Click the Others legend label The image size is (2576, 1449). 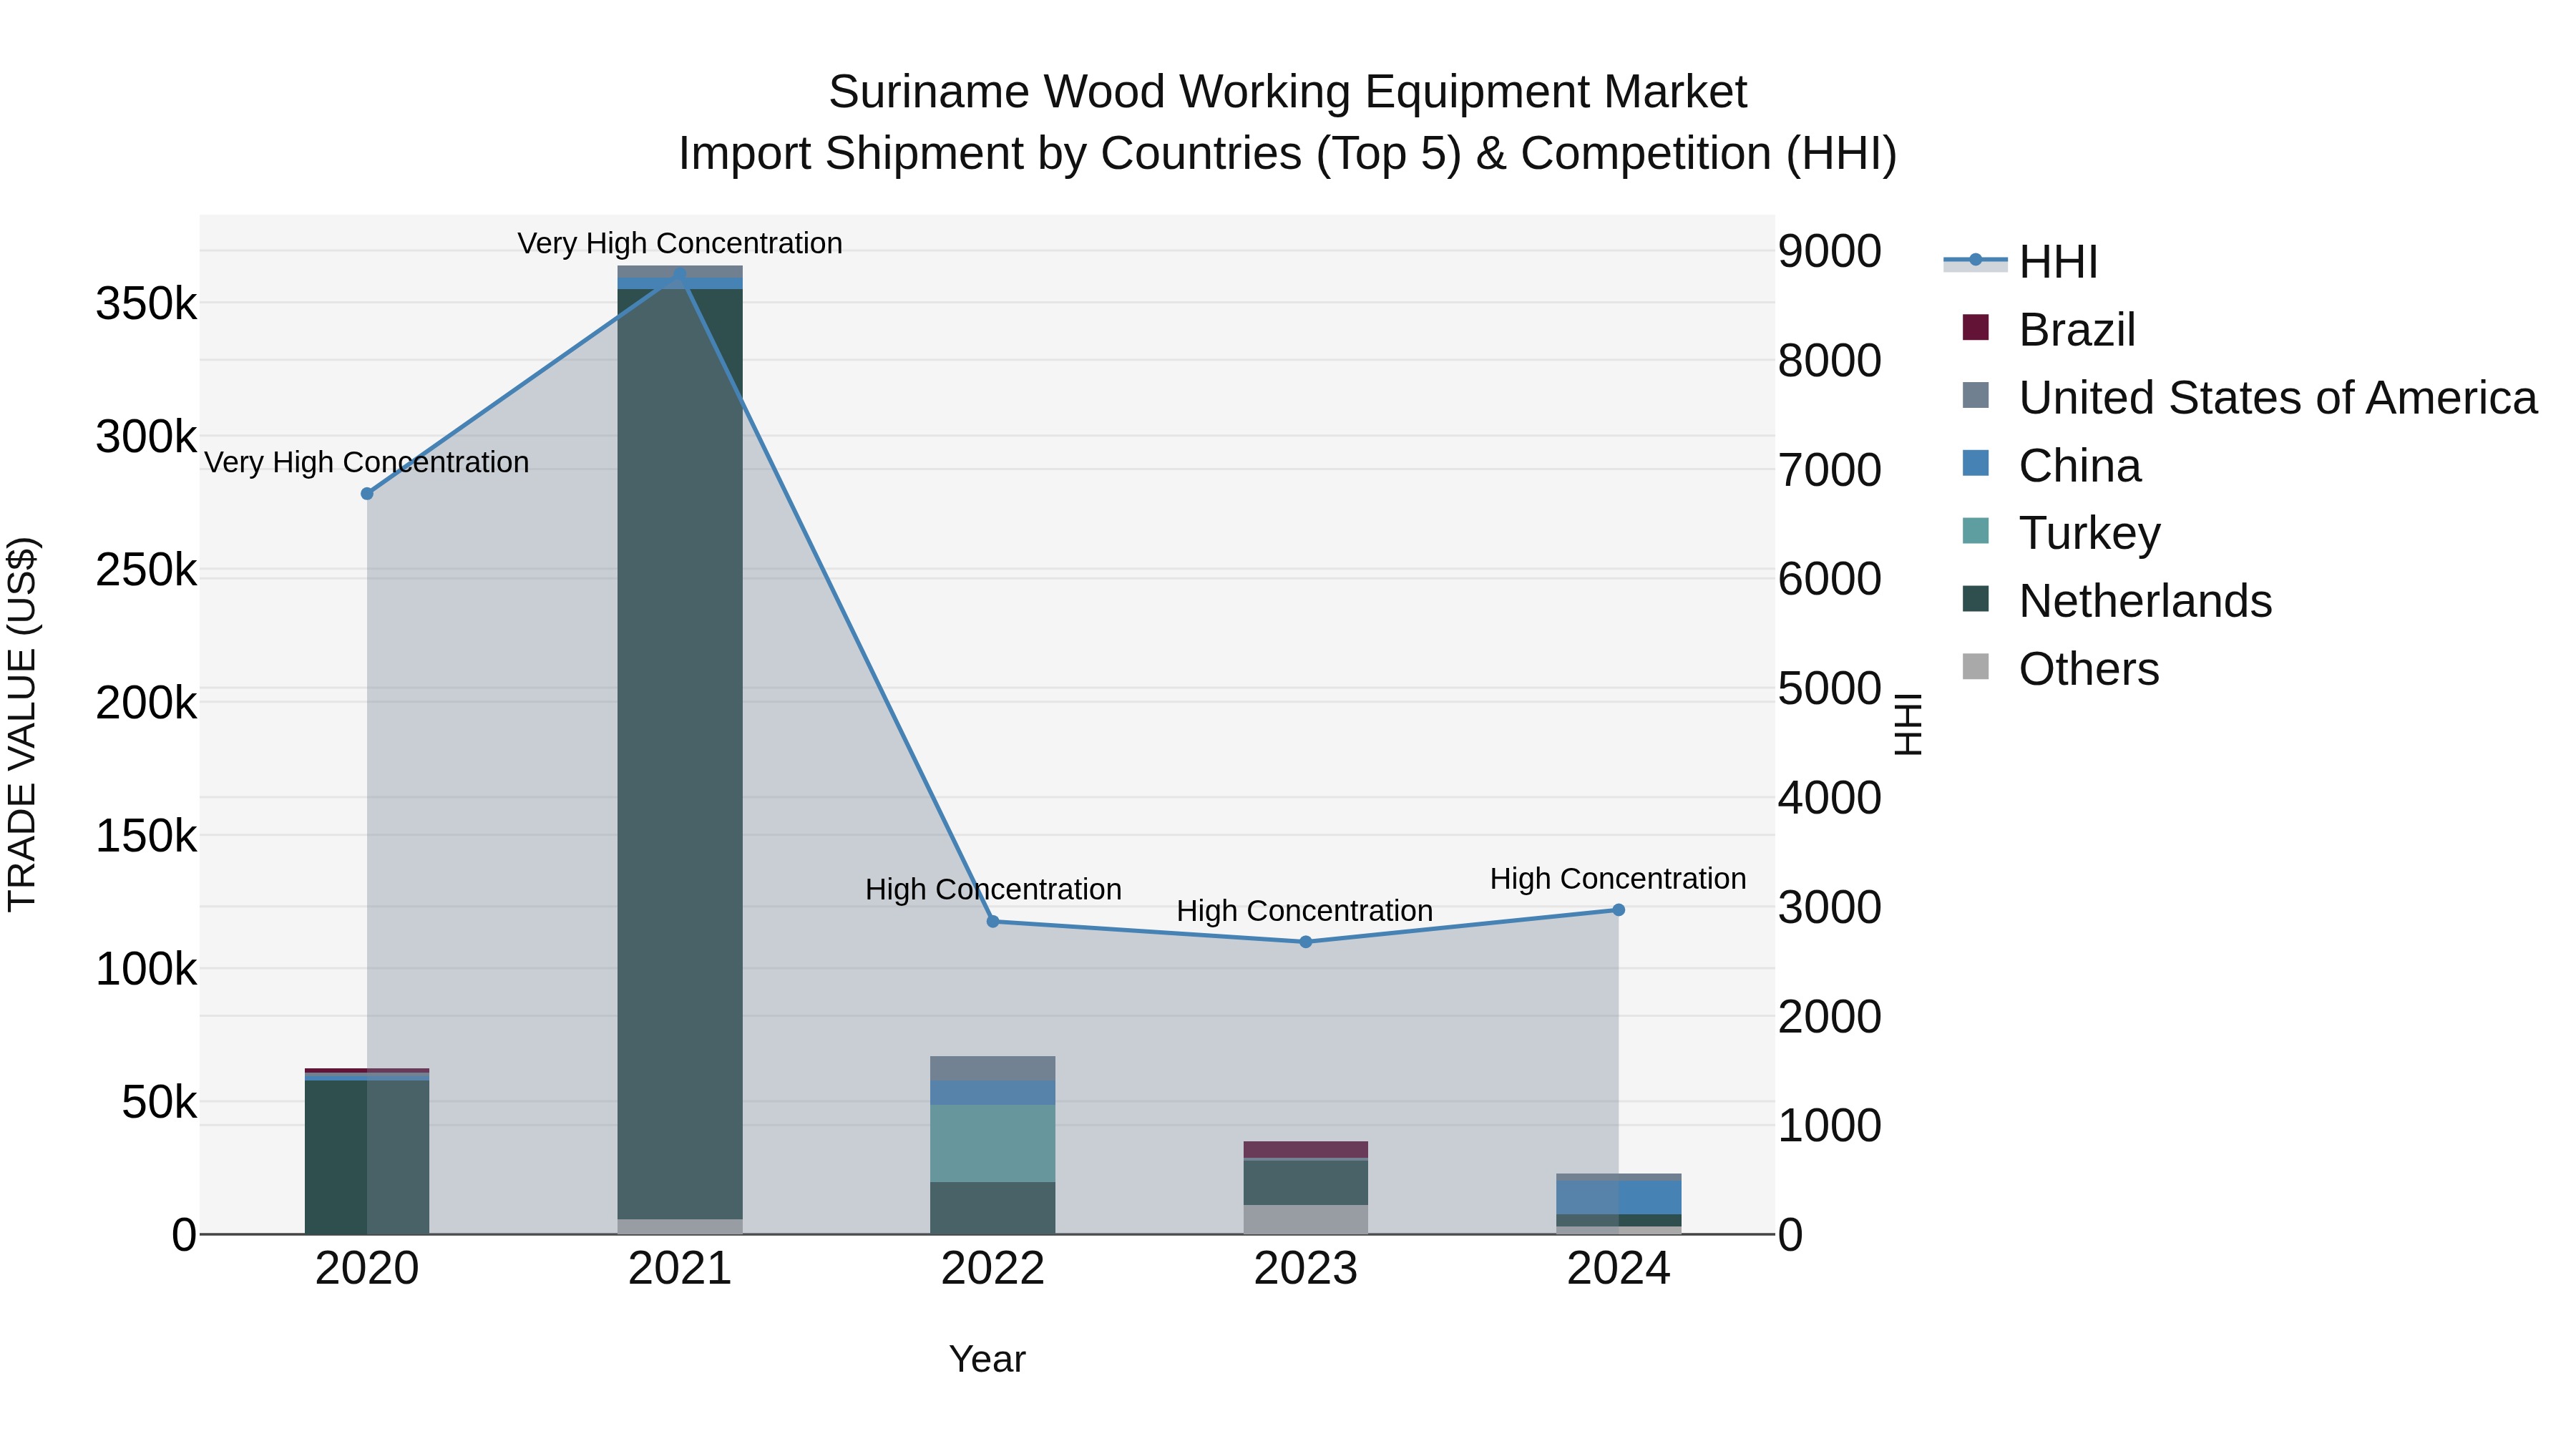pos(2089,669)
